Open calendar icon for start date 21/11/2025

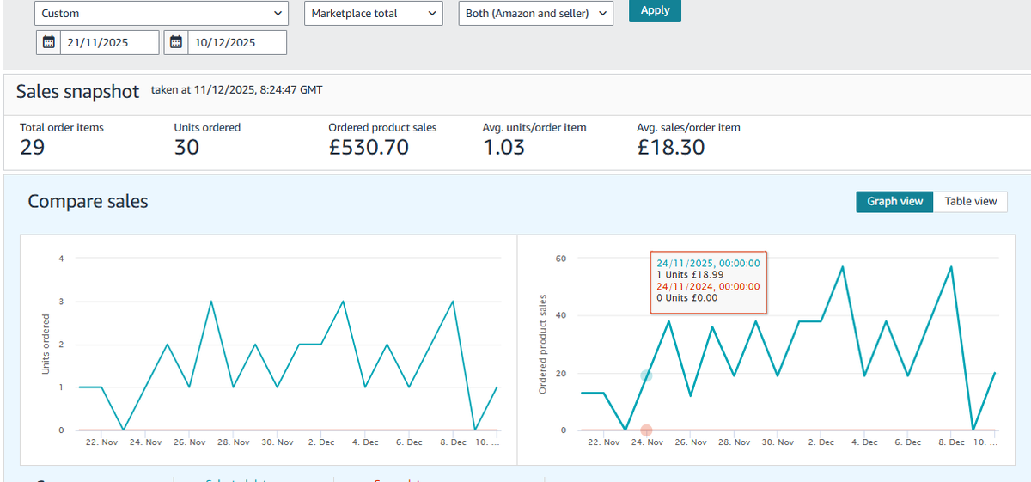(48, 42)
